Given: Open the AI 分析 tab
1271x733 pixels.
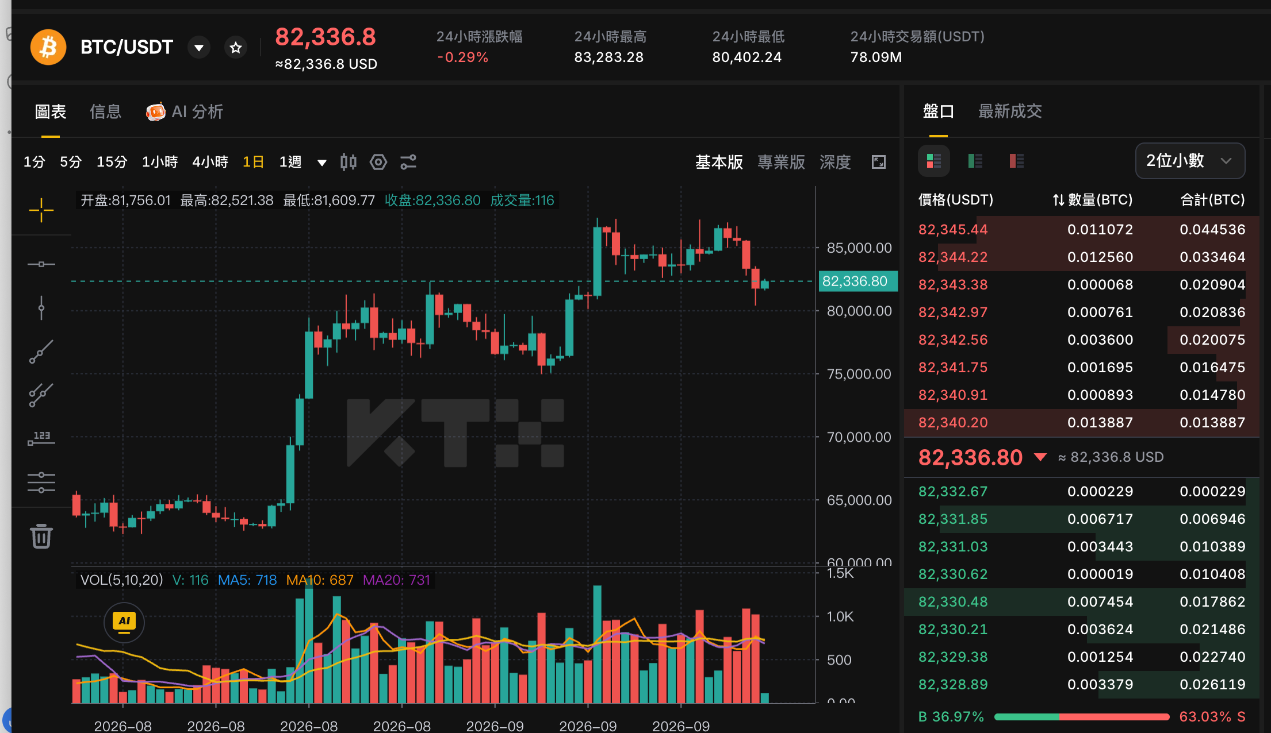Looking at the screenshot, I should pyautogui.click(x=185, y=111).
